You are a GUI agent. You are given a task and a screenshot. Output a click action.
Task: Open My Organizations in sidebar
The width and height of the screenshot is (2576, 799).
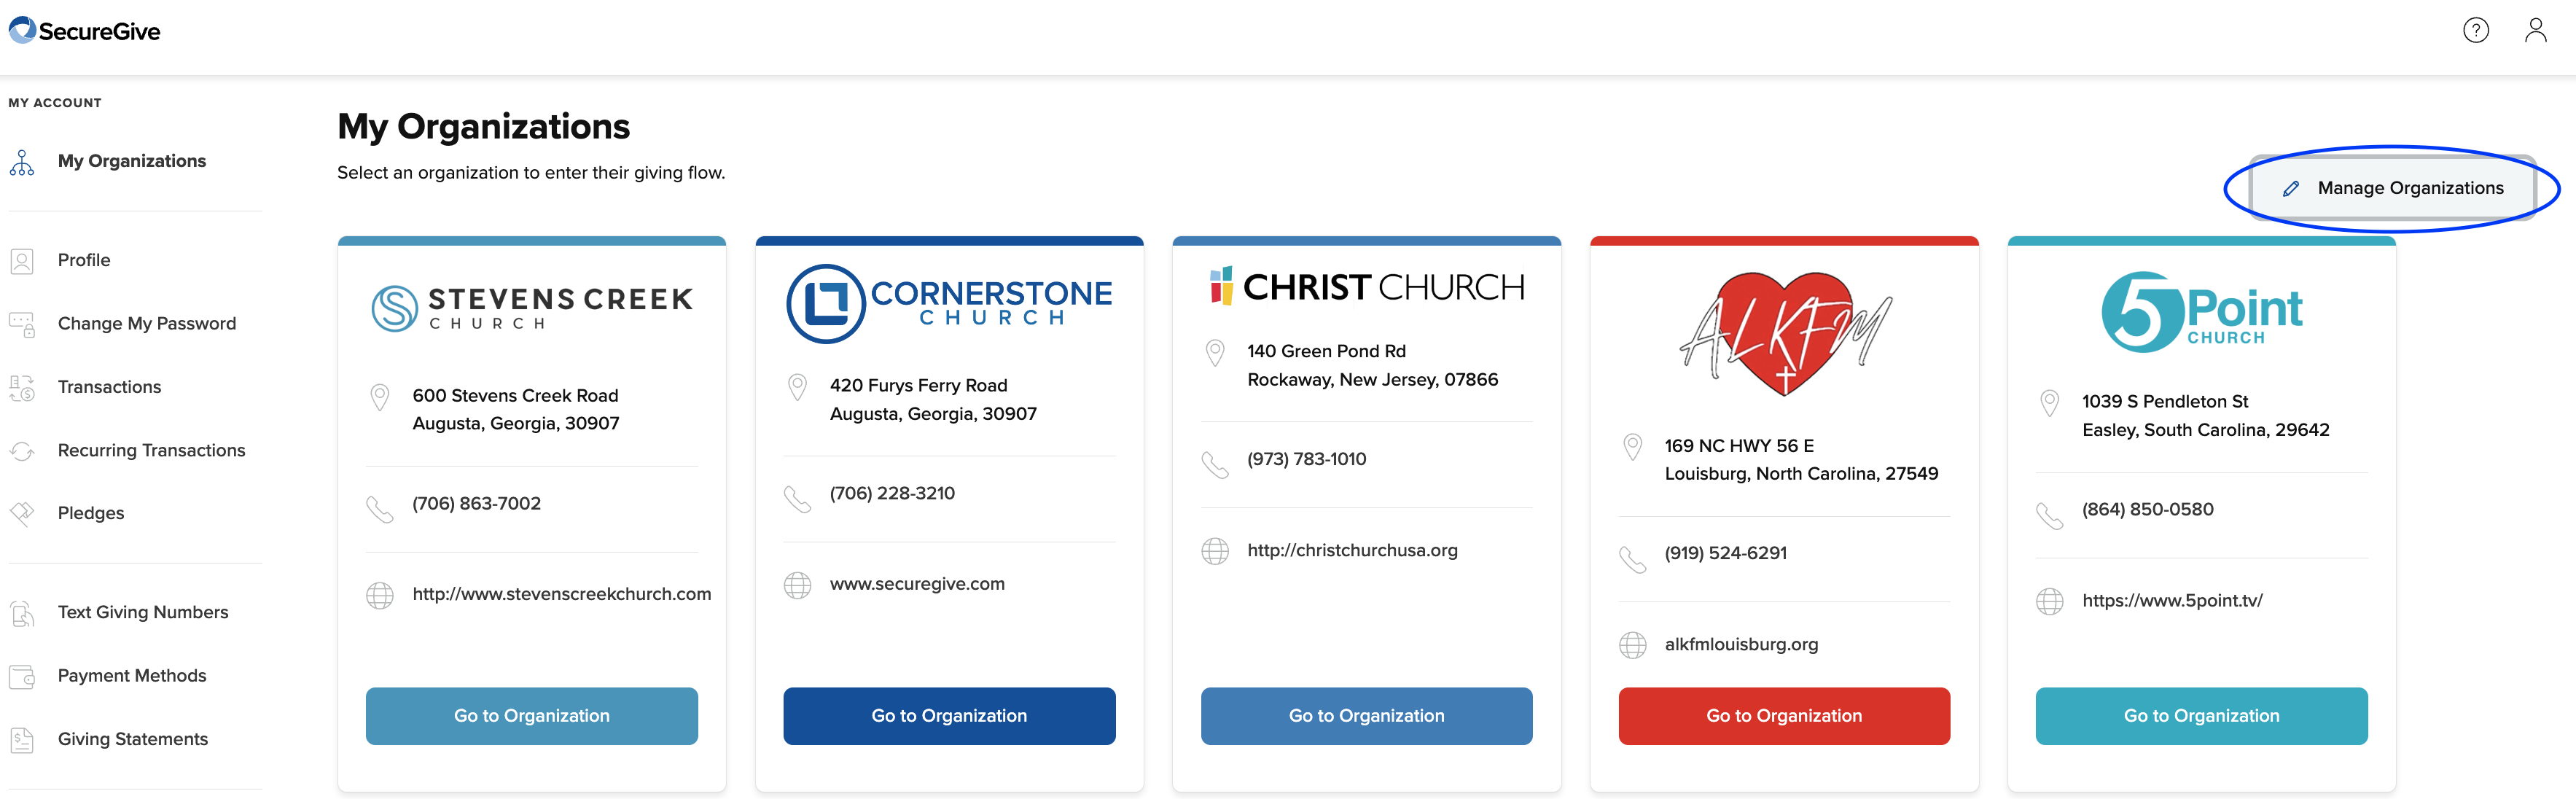(132, 161)
